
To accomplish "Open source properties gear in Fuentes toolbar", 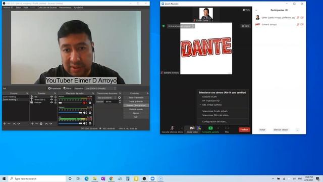I will click(41, 123).
